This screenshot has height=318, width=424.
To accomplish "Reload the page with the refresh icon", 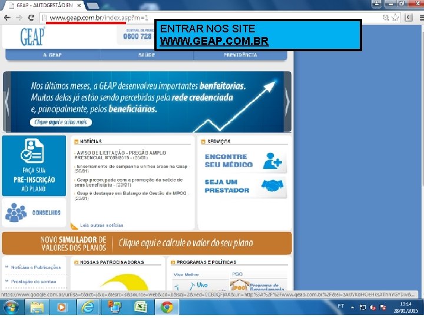I will click(31, 18).
